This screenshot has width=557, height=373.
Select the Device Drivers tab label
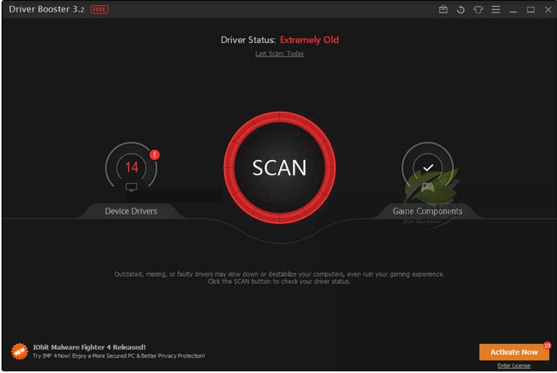coord(131,211)
